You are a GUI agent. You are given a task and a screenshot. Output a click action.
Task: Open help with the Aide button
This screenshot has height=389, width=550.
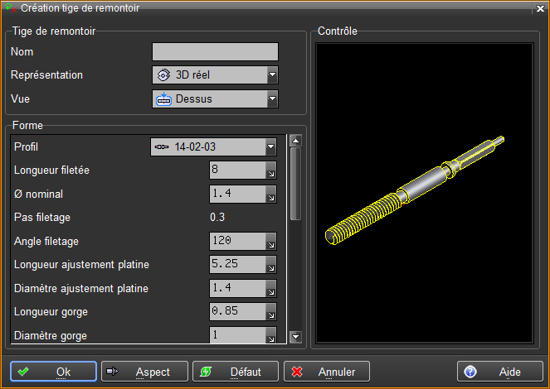[500, 372]
